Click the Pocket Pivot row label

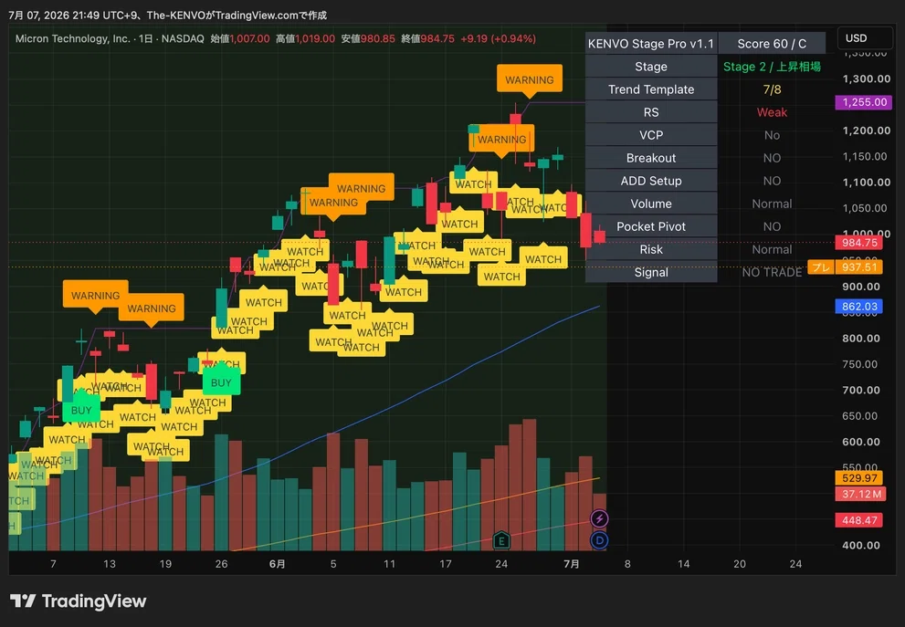651,226
